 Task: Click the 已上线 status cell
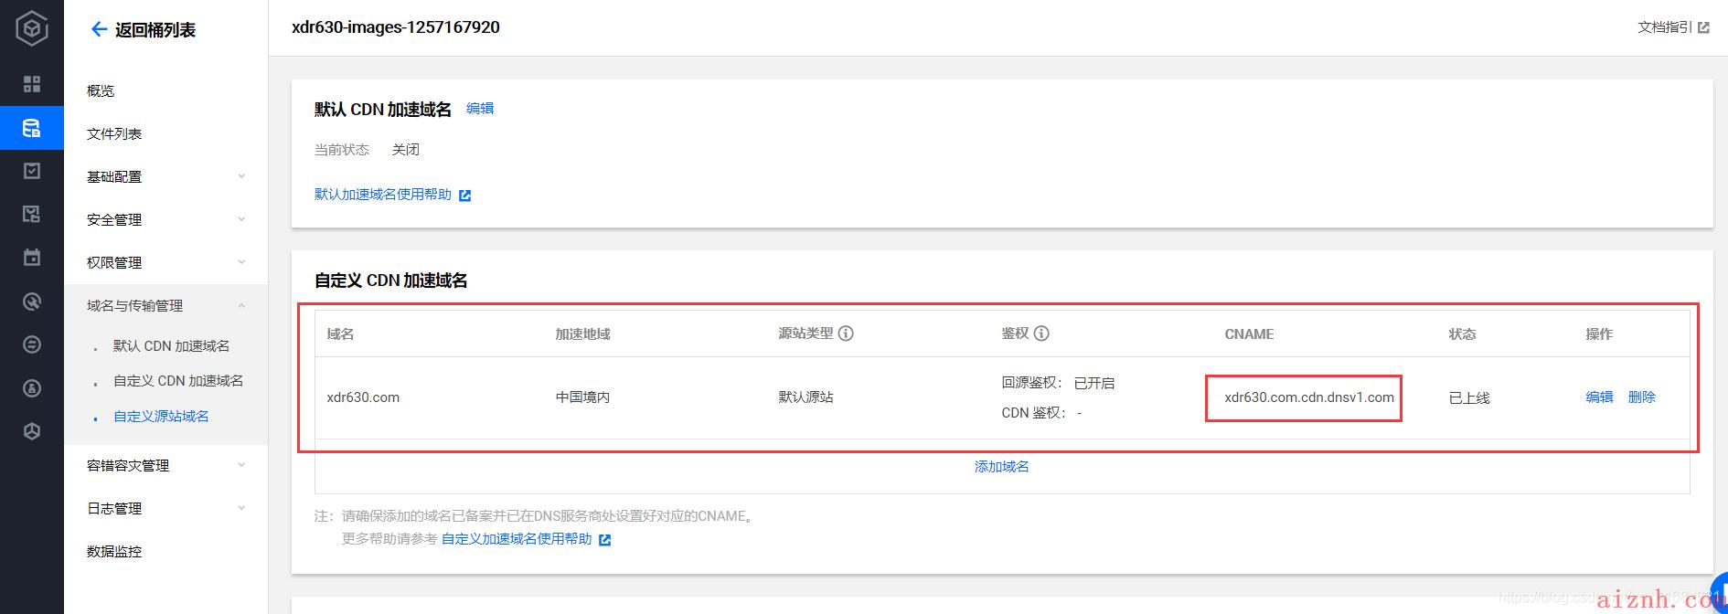(x=1469, y=397)
